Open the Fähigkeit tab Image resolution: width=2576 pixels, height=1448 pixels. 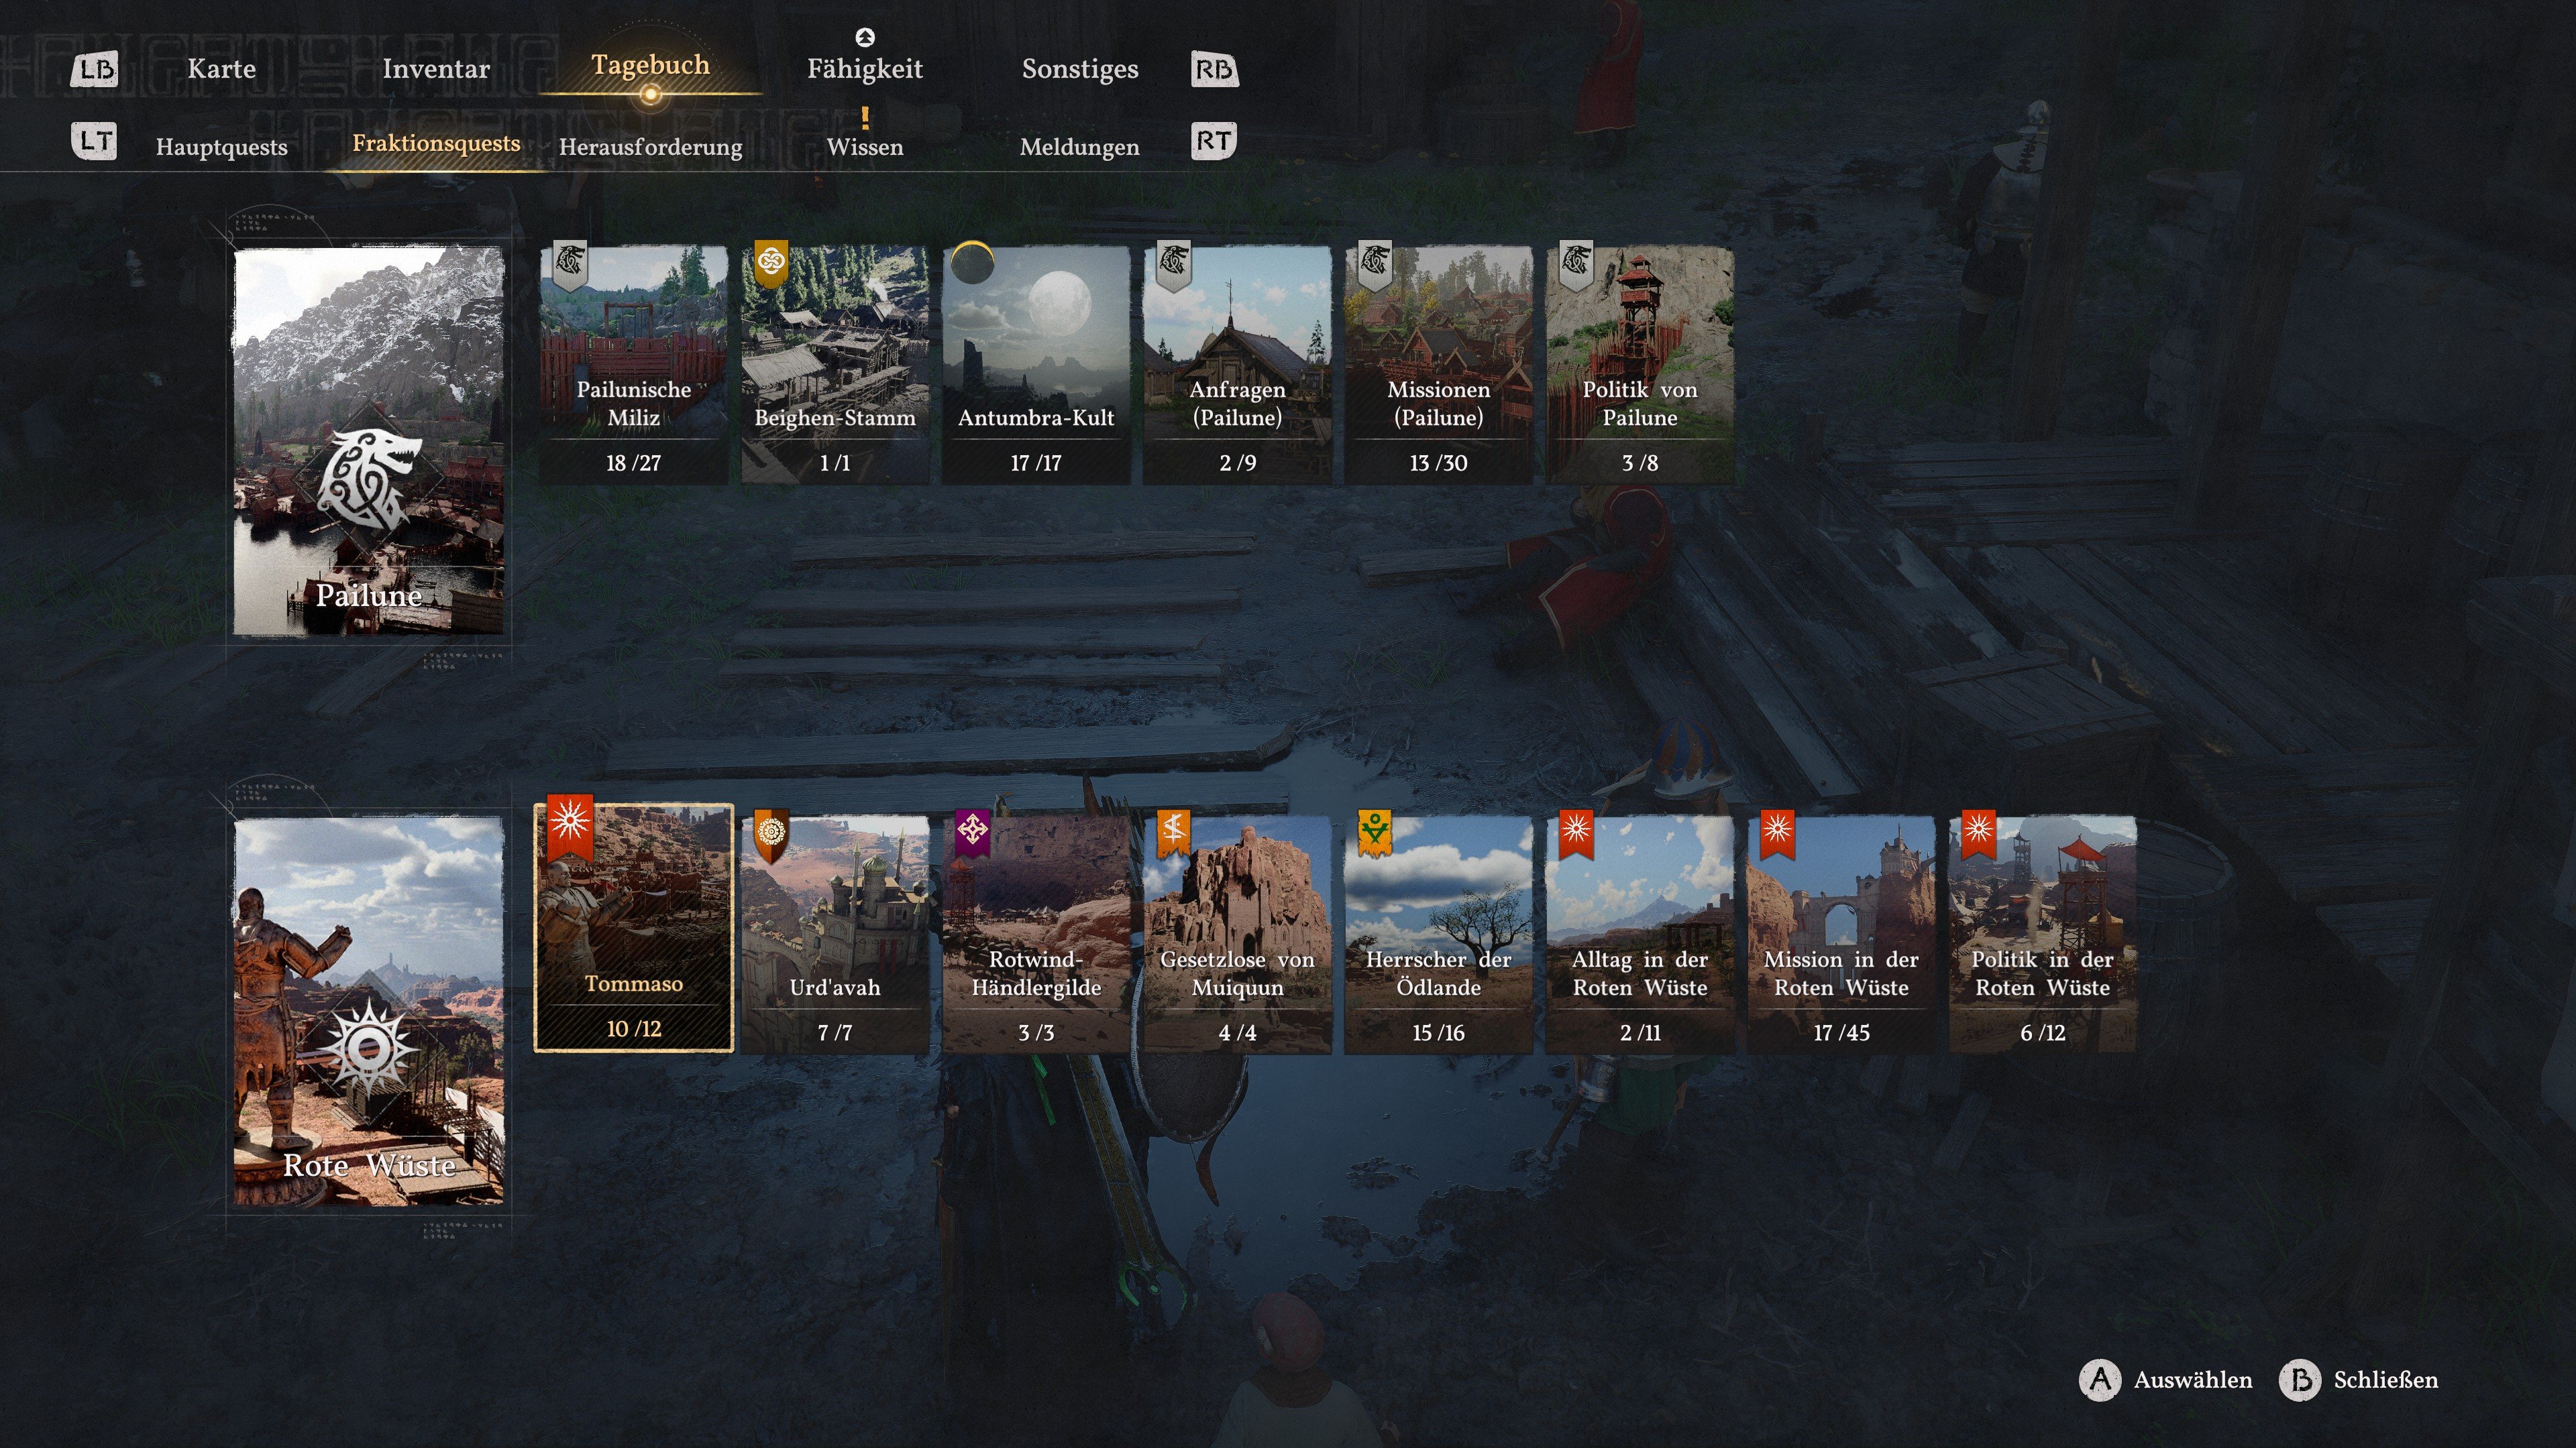(865, 69)
